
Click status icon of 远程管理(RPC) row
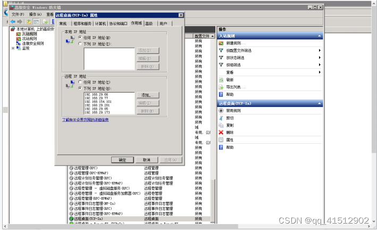pos(71,168)
